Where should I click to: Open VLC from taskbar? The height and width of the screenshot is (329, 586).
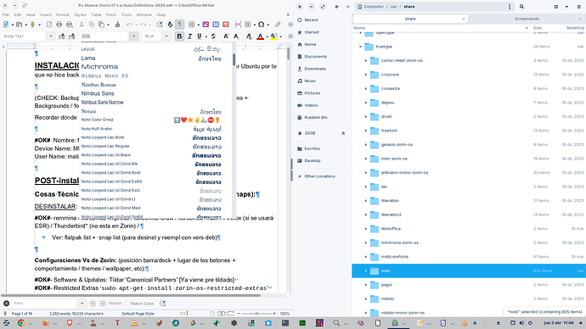[x=134, y=323]
